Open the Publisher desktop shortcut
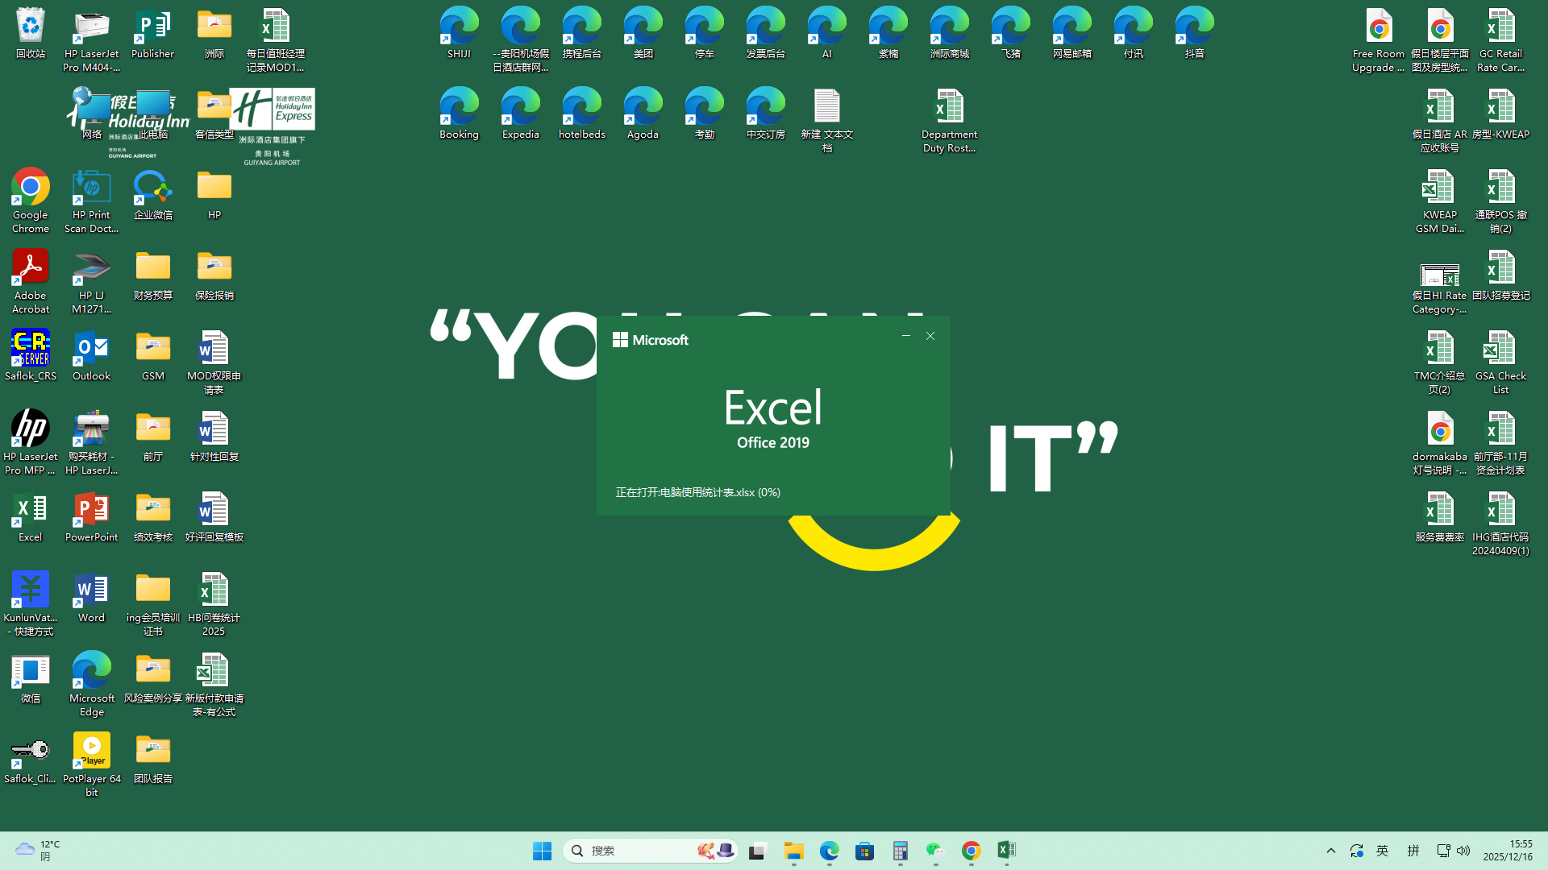Viewport: 1548px width, 870px height. point(152,27)
